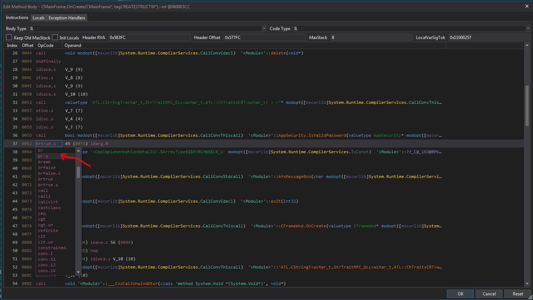Click the instruction list scrollbar thumb
The width and height of the screenshot is (533, 300).
click(x=527, y=106)
